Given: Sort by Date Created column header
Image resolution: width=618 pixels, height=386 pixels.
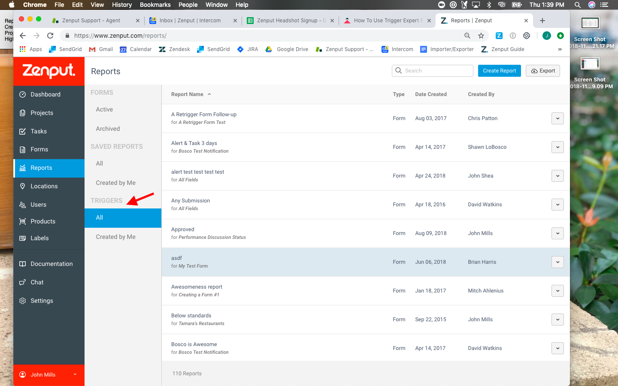Looking at the screenshot, I should 431,94.
